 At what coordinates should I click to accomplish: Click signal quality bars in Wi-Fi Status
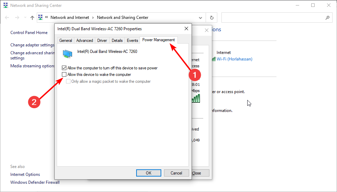click(x=196, y=99)
